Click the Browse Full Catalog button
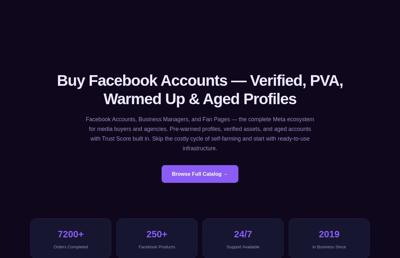The width and height of the screenshot is (400, 258). point(200,174)
